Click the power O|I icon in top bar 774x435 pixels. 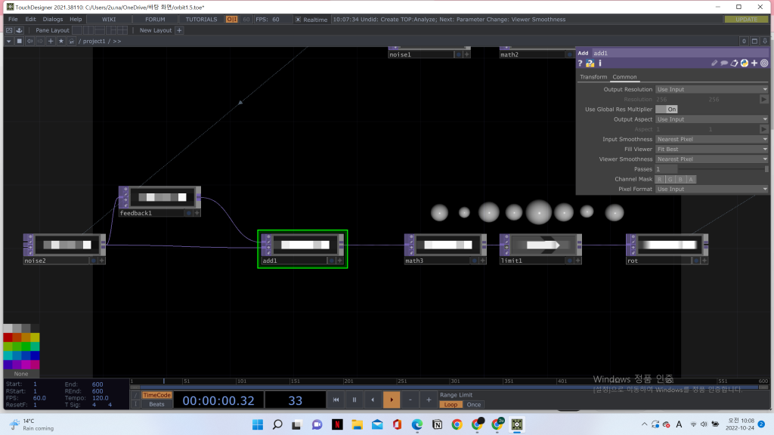pyautogui.click(x=231, y=19)
